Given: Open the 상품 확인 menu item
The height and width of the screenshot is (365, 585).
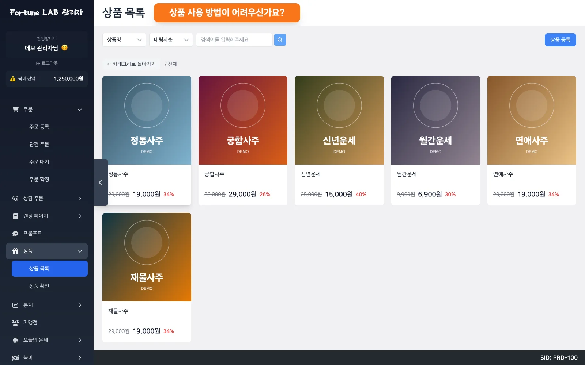Looking at the screenshot, I should [50, 286].
